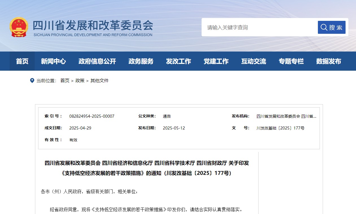Open the 首页 navigation tab

[x=22, y=61]
